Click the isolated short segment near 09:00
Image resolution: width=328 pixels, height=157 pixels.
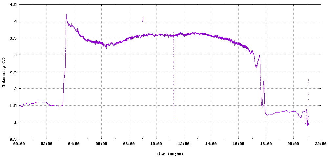[x=143, y=19]
